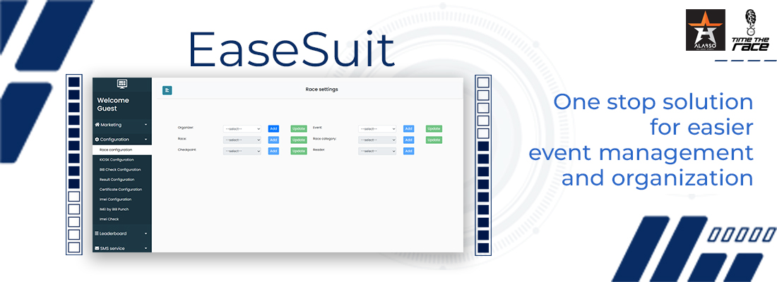Viewport: 777px width, 282px height.
Task: Click the Race category: label
Action: click(325, 138)
